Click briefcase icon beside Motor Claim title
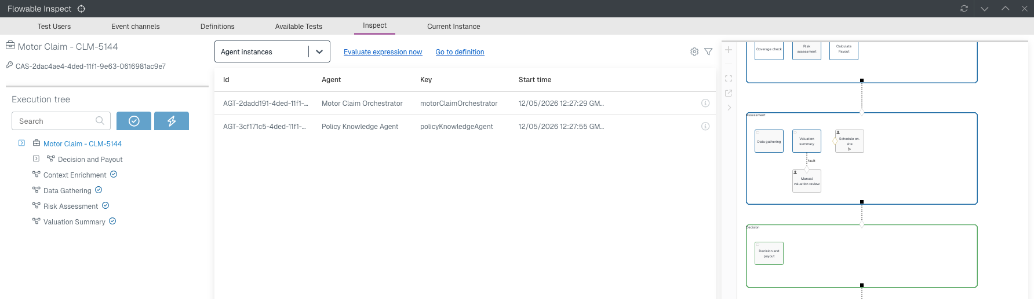The width and height of the screenshot is (1034, 299). coord(10,45)
